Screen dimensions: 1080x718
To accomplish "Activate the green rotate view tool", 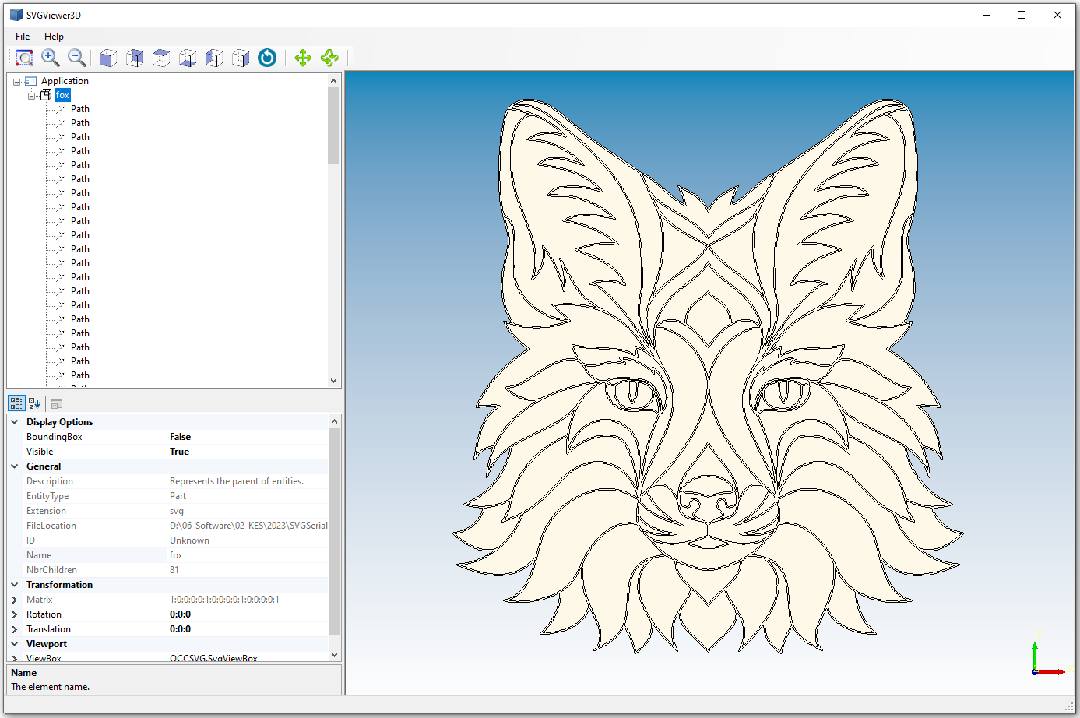I will pos(329,58).
